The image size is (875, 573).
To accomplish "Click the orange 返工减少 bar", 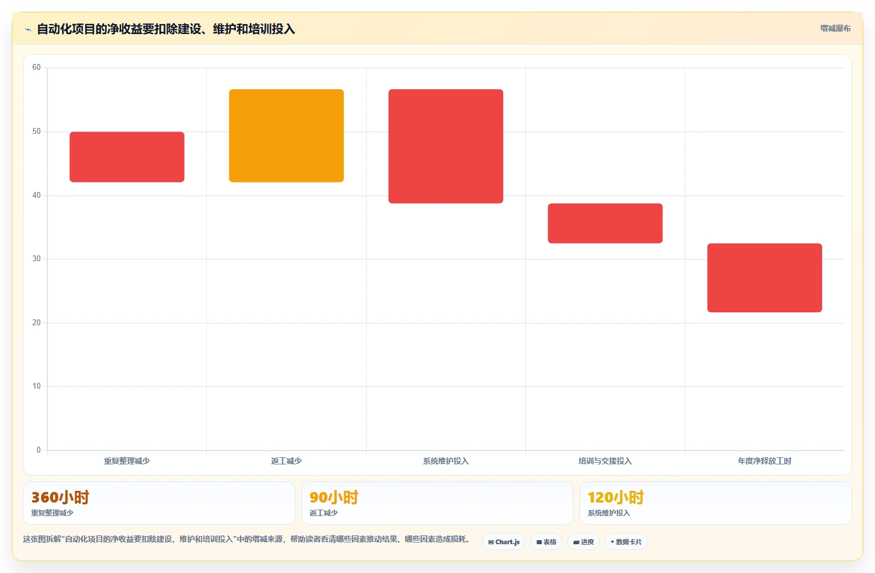I will point(286,136).
